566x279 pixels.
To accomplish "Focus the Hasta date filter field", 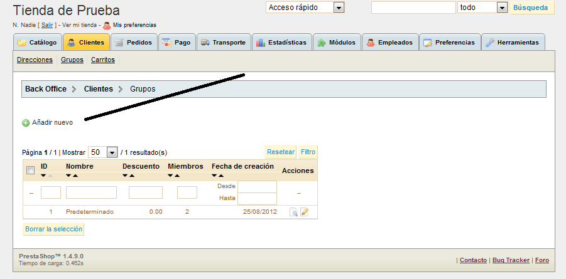I will (x=257, y=199).
